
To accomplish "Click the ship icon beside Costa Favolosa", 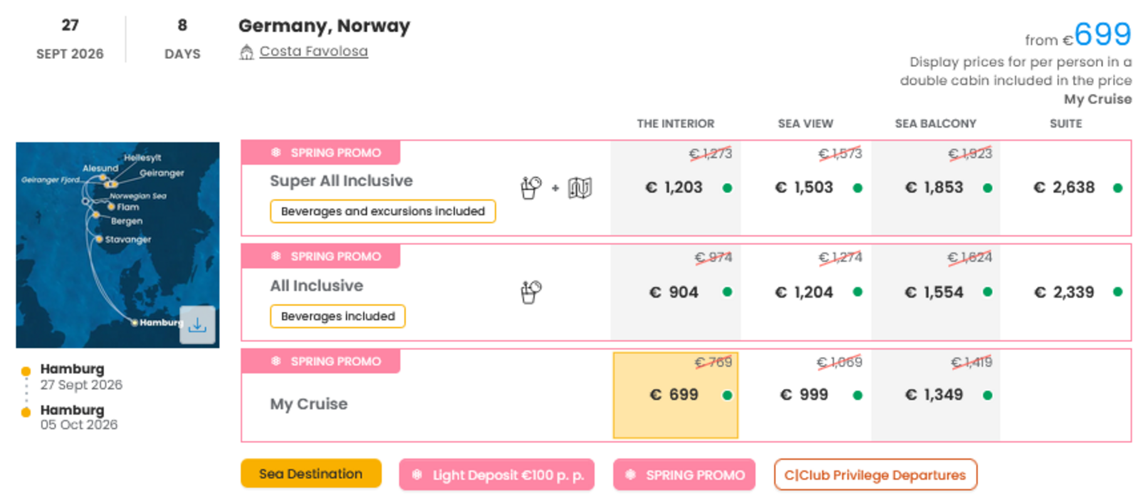I will 246,52.
